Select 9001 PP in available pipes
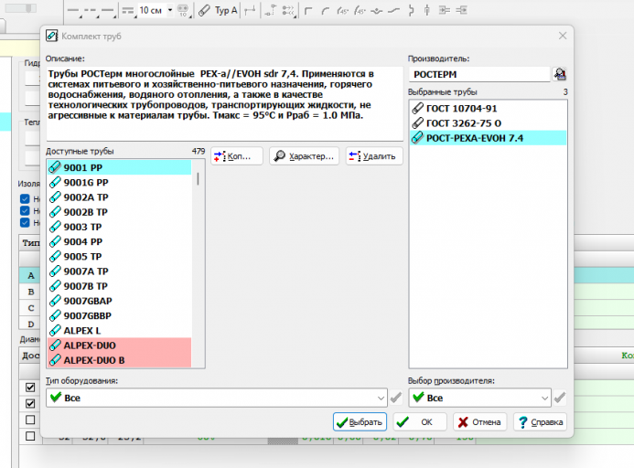634x468 pixels. (119, 167)
